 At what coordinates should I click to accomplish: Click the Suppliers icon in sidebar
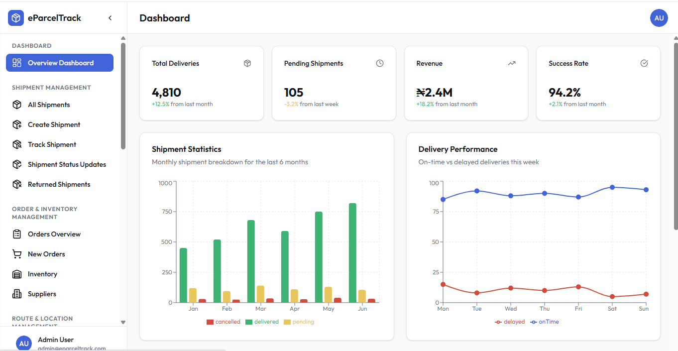16,294
